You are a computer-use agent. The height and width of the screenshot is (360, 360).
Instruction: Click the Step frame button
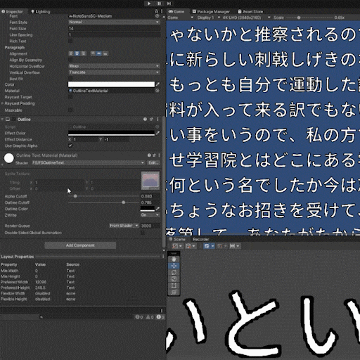(x=169, y=4)
